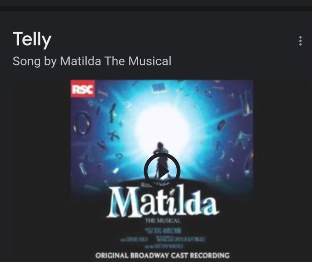Click the floating book near cover top
312x262 pixels.
pyautogui.click(x=159, y=89)
